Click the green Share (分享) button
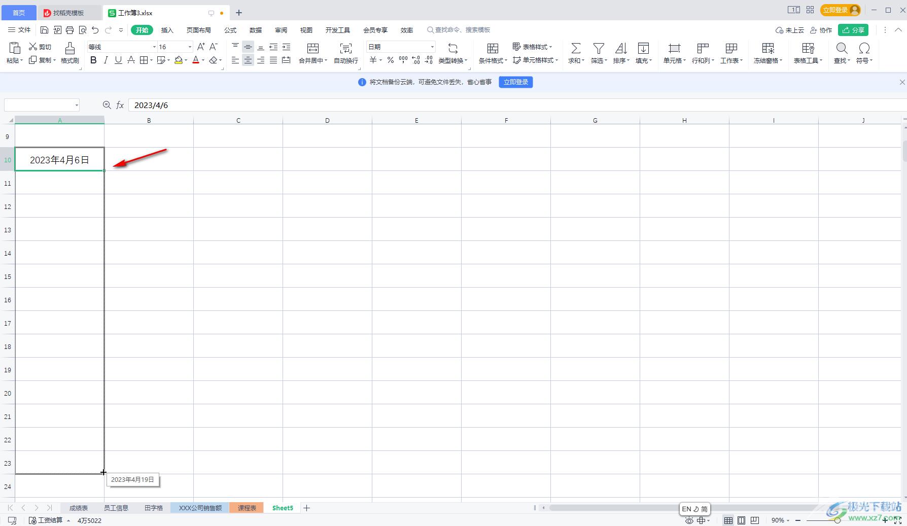 [x=853, y=30]
